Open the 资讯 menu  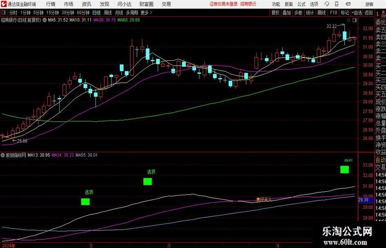click(87, 4)
